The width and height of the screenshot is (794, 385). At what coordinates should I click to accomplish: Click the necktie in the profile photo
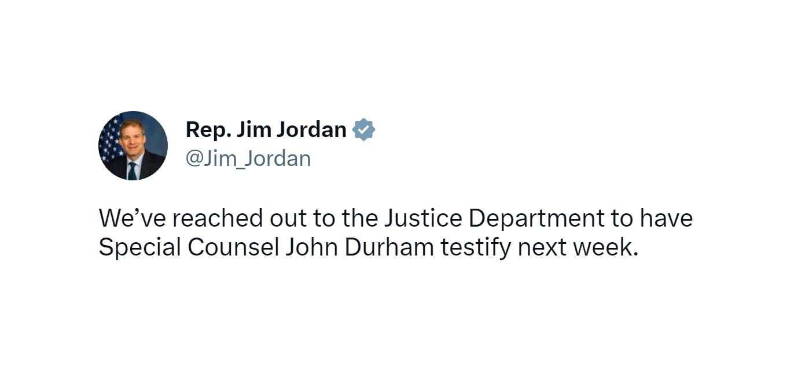[133, 170]
